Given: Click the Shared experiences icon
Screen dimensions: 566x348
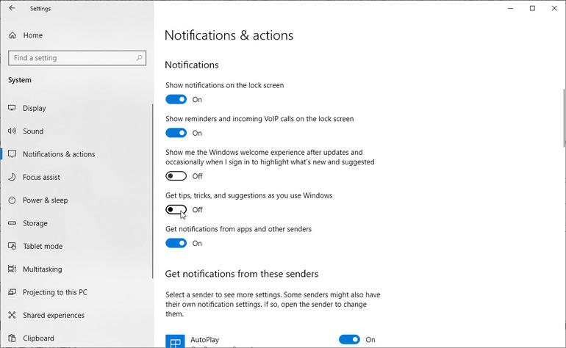Looking at the screenshot, I should [12, 315].
